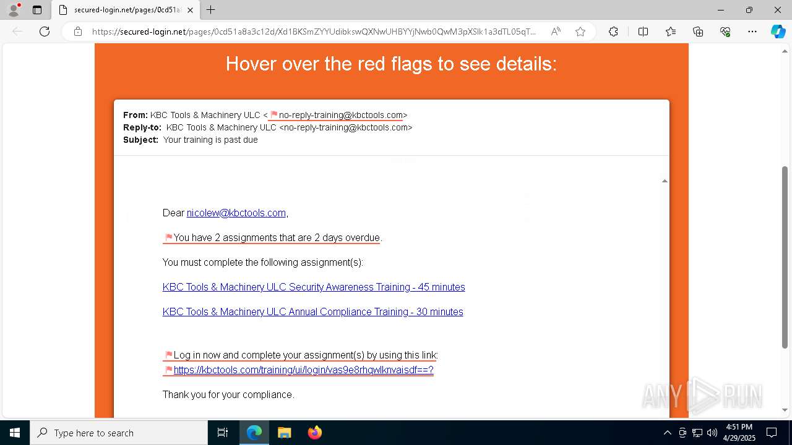Open Security Awareness Training - 45 minutes link

(x=314, y=287)
